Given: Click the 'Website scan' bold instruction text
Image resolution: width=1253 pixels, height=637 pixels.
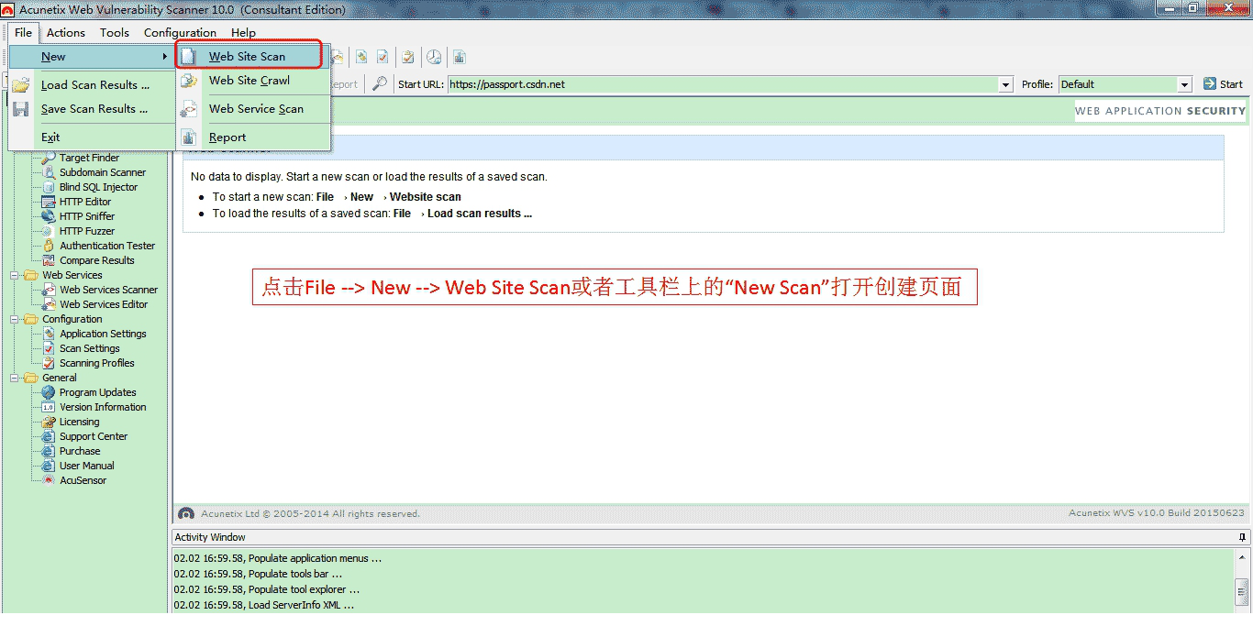Looking at the screenshot, I should tap(426, 197).
